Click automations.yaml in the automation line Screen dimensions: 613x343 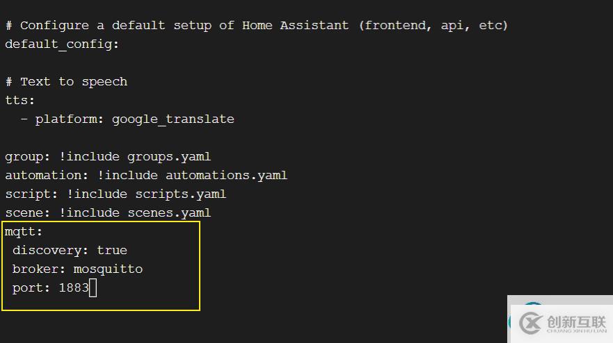pos(226,176)
